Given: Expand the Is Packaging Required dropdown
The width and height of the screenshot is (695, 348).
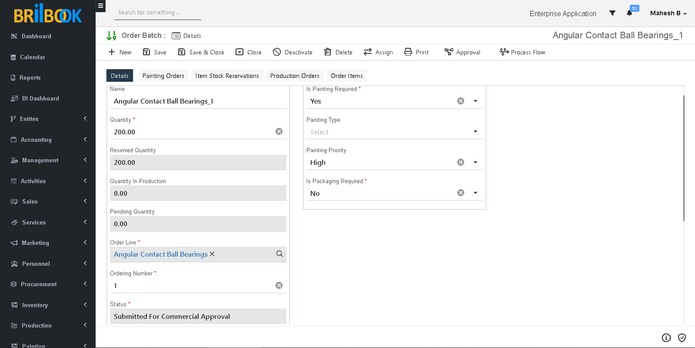Looking at the screenshot, I should pyautogui.click(x=475, y=193).
